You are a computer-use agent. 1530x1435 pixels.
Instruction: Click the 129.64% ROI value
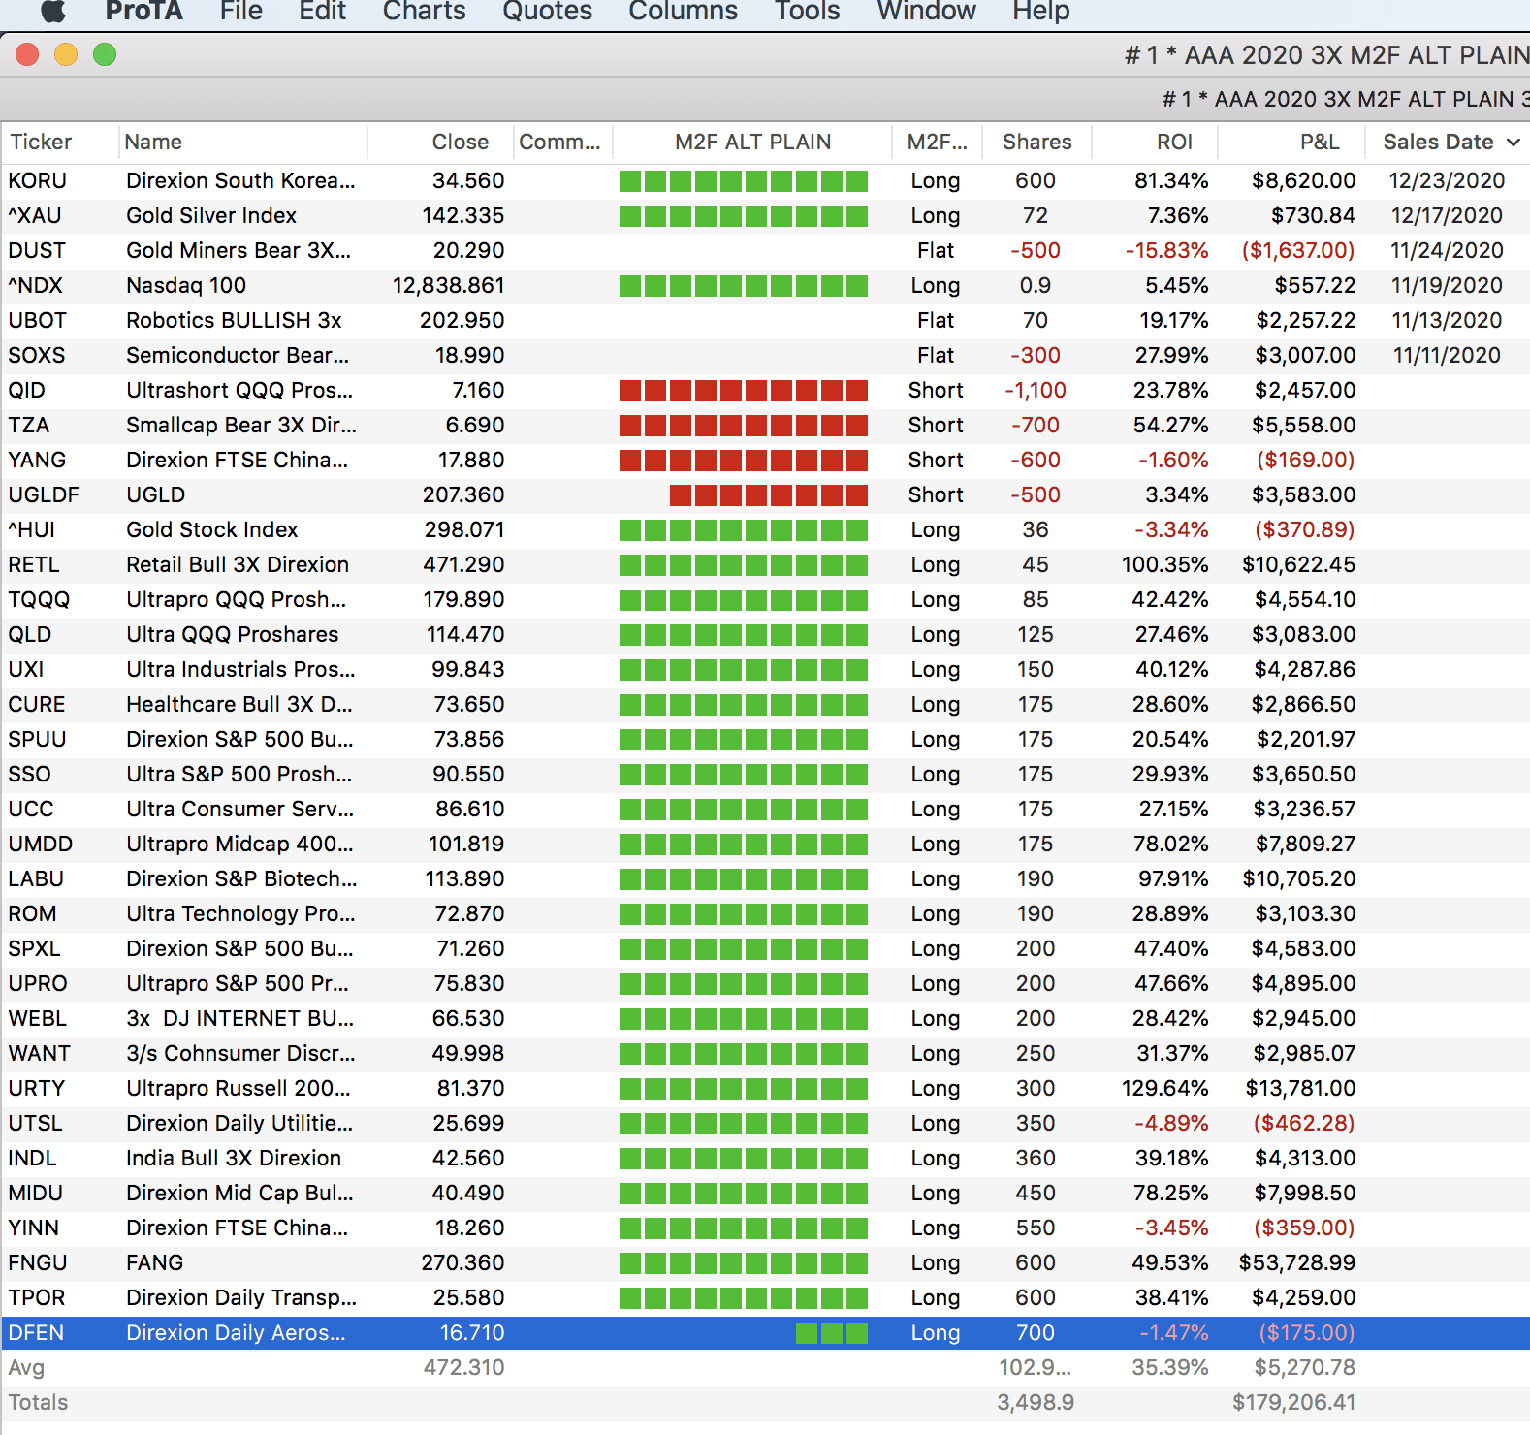1165,1088
